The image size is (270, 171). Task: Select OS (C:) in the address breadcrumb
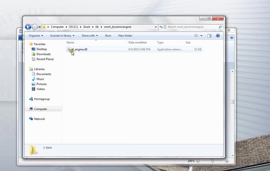click(73, 27)
